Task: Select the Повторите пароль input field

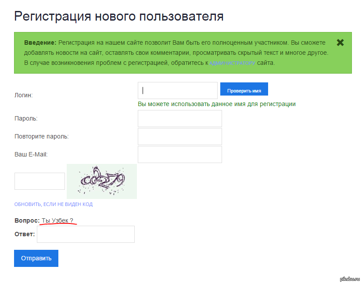Action: [x=179, y=137]
